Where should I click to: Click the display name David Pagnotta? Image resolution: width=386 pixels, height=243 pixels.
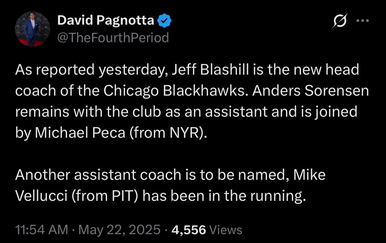click(106, 20)
